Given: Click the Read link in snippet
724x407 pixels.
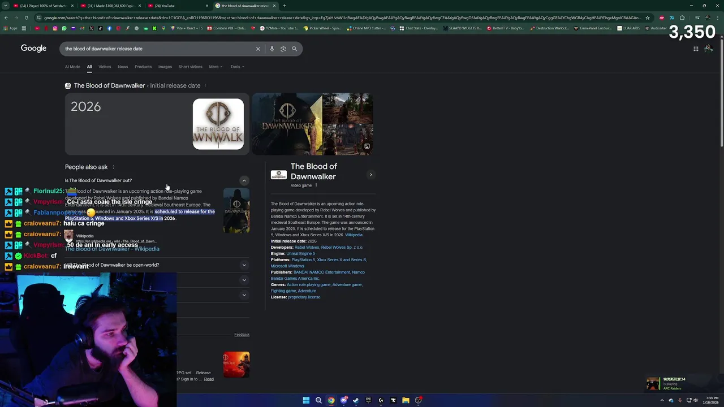Looking at the screenshot, I should tap(209, 379).
